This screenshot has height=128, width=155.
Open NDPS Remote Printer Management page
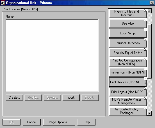coord(127,102)
